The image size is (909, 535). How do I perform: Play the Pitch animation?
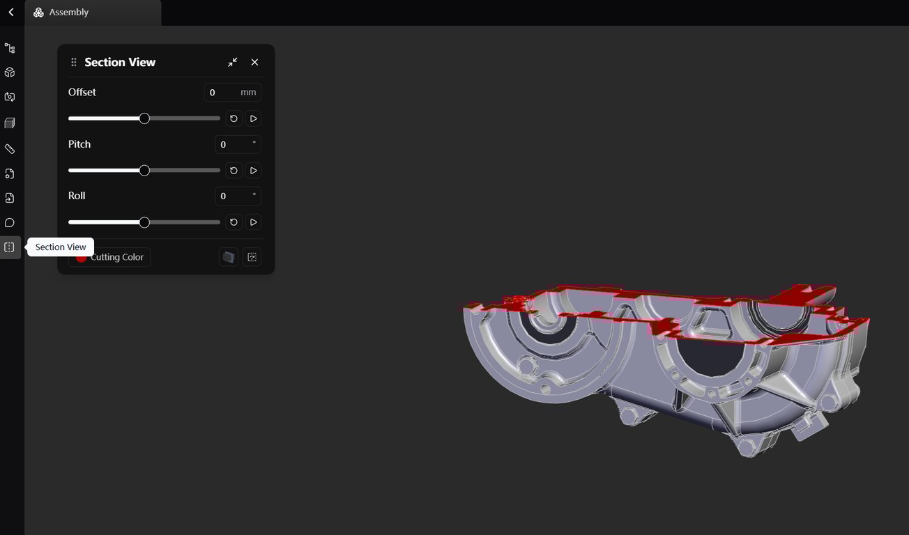[254, 170]
